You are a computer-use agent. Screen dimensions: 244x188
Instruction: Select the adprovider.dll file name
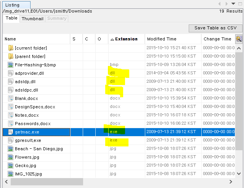[29, 73]
